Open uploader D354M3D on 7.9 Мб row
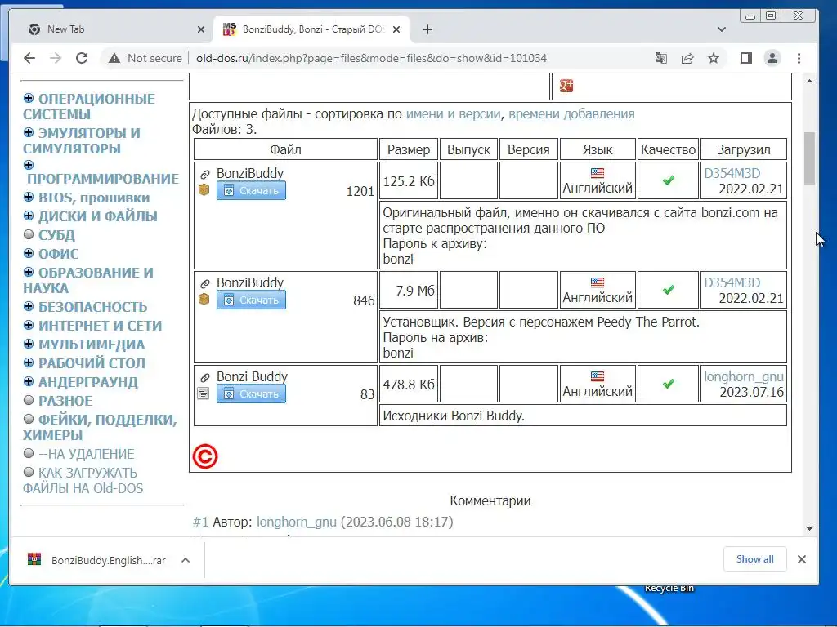 pyautogui.click(x=732, y=282)
